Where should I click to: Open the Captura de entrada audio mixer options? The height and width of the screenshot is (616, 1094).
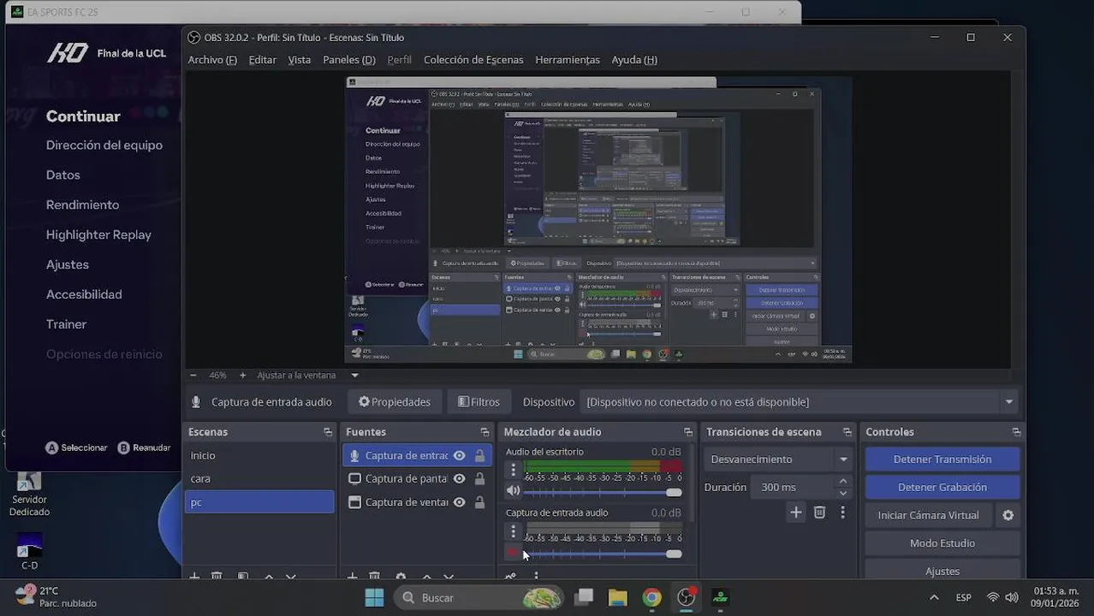514,531
